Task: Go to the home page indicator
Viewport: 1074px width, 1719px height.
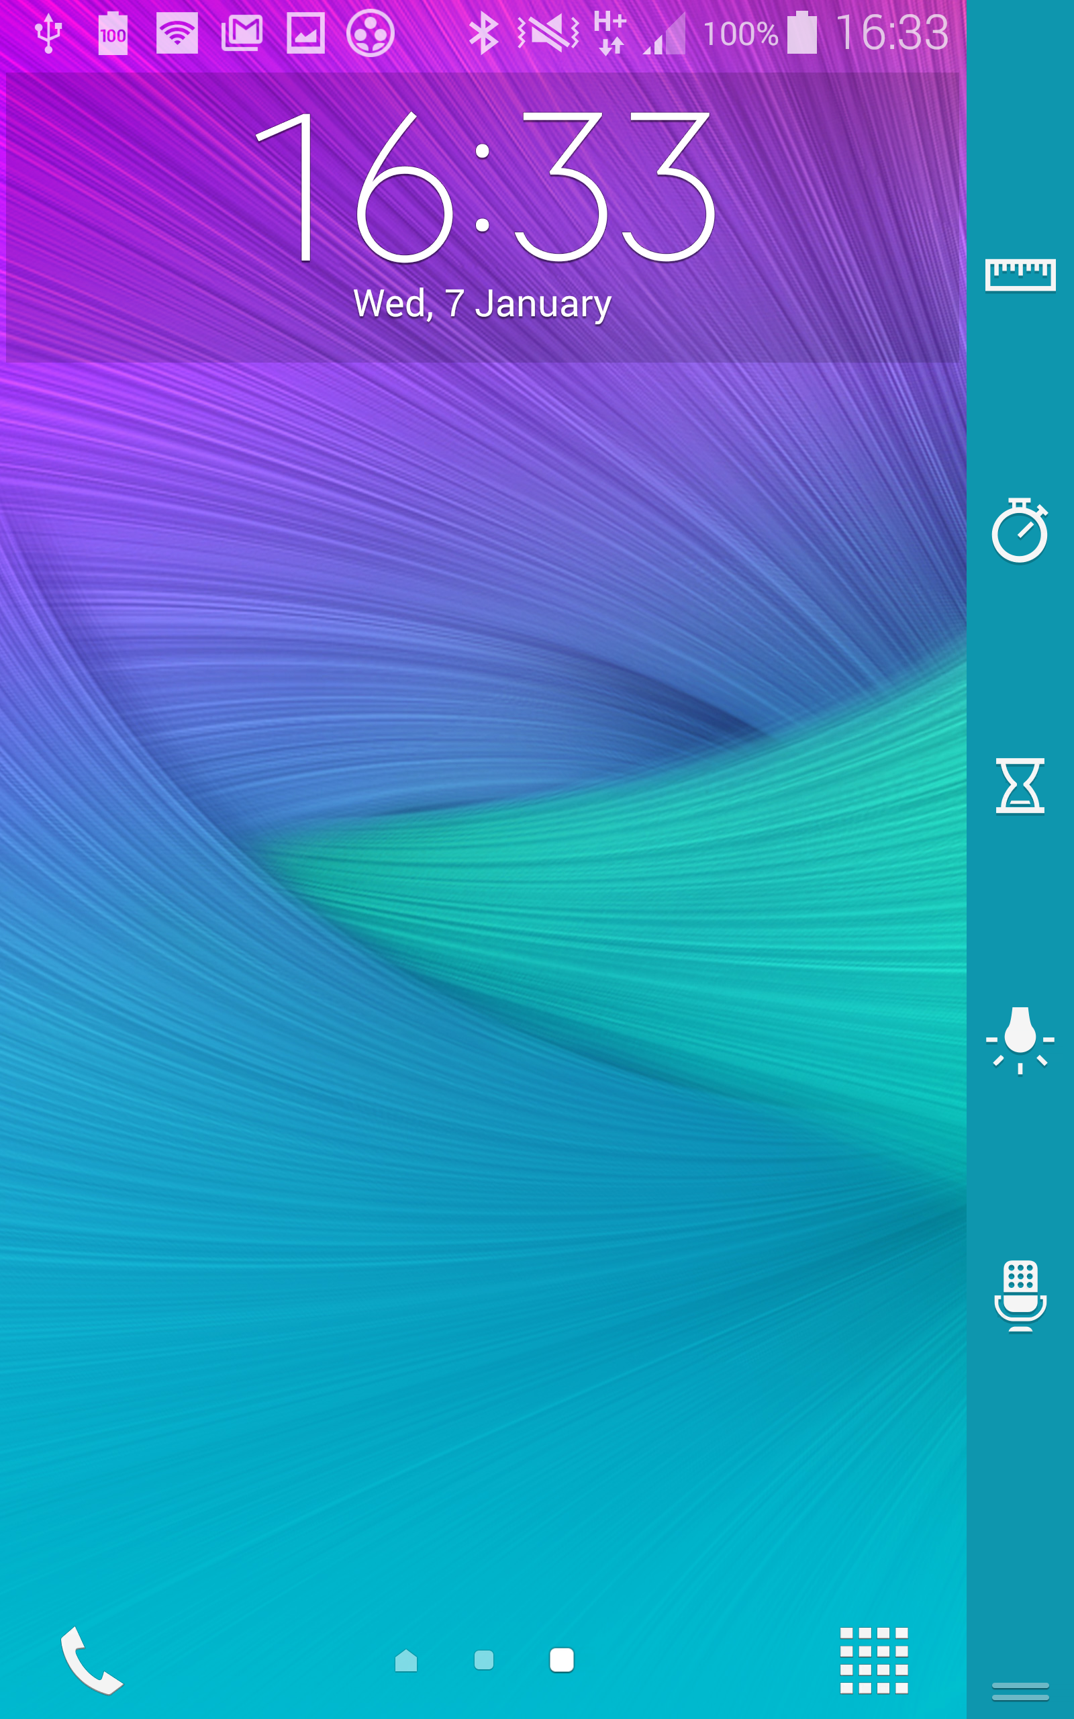Action: pos(406,1661)
